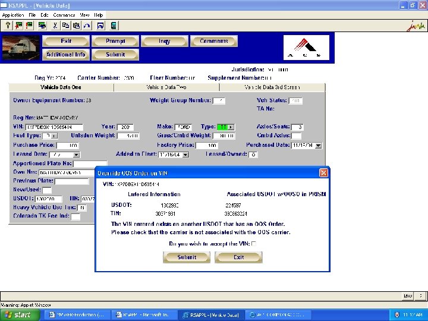Click the Leased/Owned field

(253, 155)
